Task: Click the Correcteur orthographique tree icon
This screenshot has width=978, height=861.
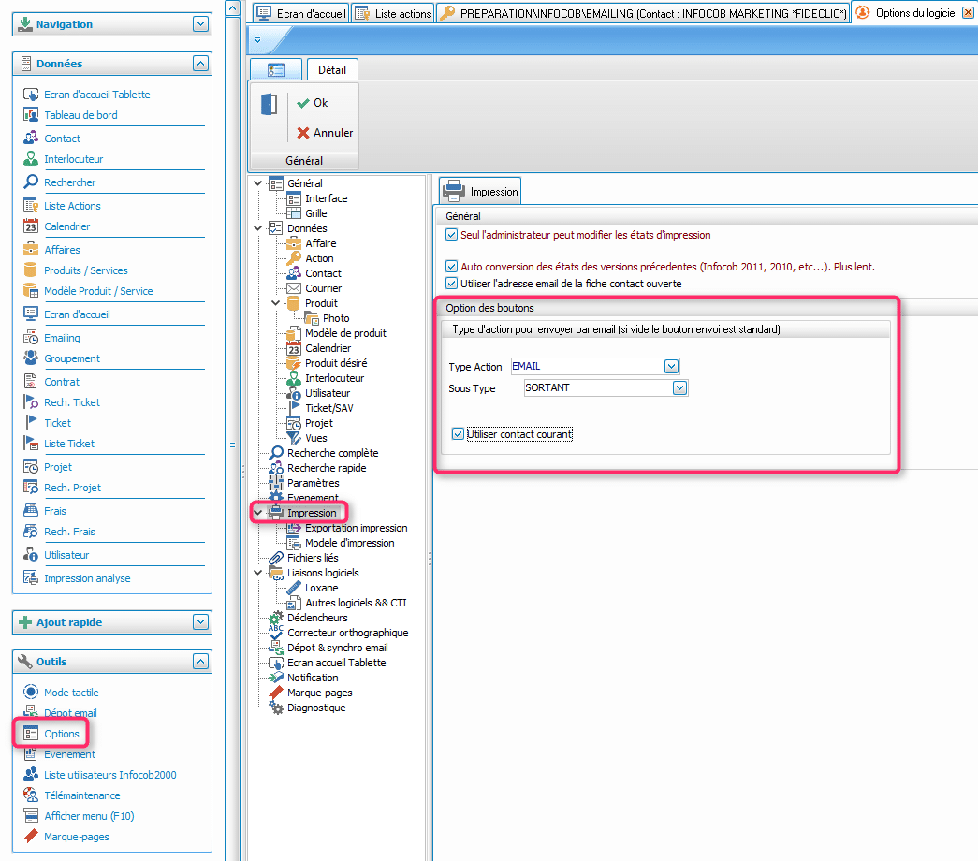Action: tap(276, 634)
